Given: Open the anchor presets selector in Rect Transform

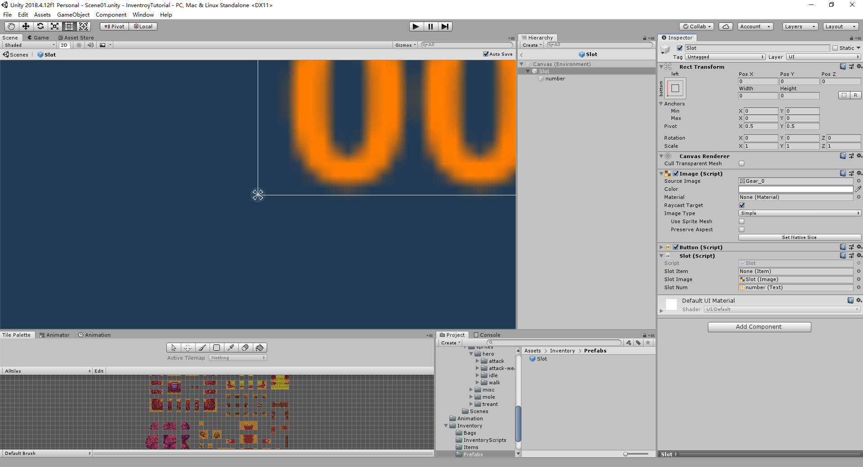Looking at the screenshot, I should coord(675,88).
